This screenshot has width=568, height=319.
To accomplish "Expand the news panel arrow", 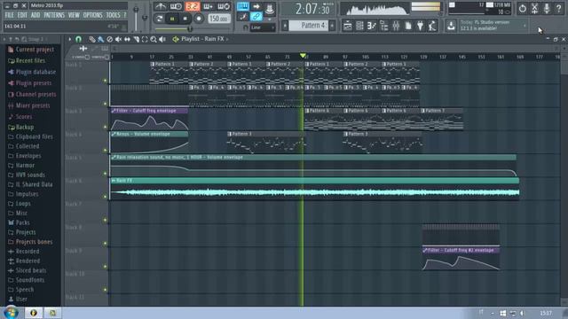I will [525, 26].
